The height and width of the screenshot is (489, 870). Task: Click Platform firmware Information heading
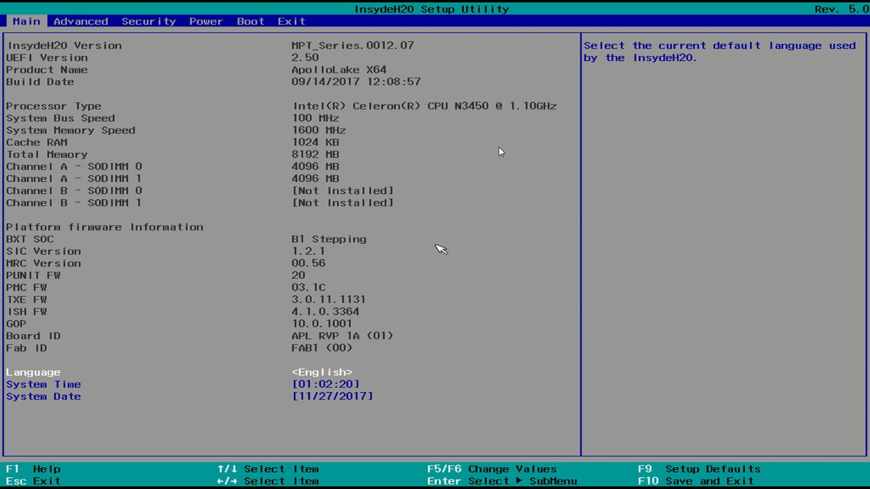[105, 227]
